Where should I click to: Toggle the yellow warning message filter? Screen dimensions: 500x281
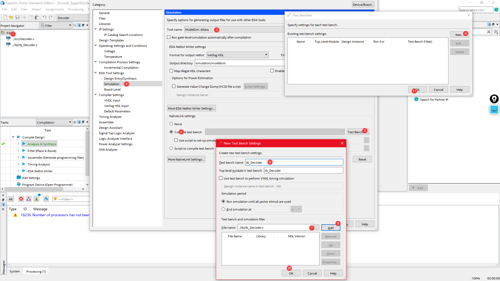pos(36,199)
